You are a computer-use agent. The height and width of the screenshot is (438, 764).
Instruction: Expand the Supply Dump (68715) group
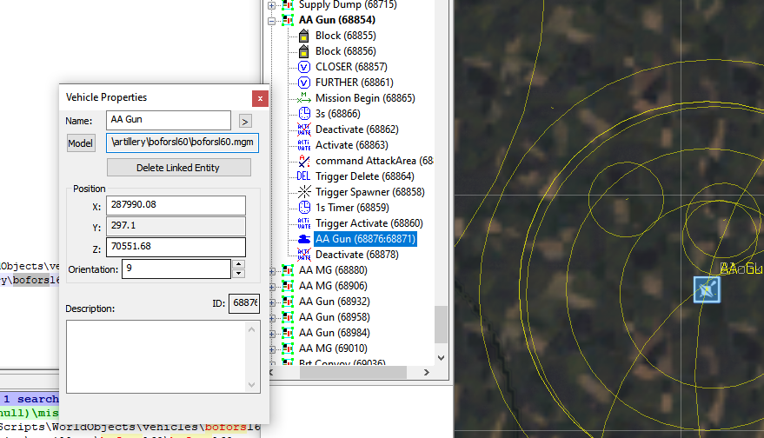coord(272,4)
